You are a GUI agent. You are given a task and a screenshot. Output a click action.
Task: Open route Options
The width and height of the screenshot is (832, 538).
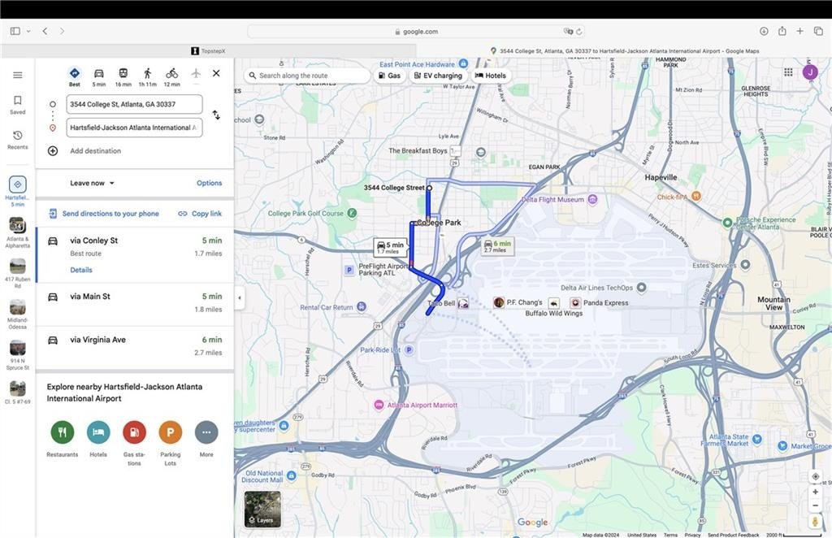click(x=209, y=183)
